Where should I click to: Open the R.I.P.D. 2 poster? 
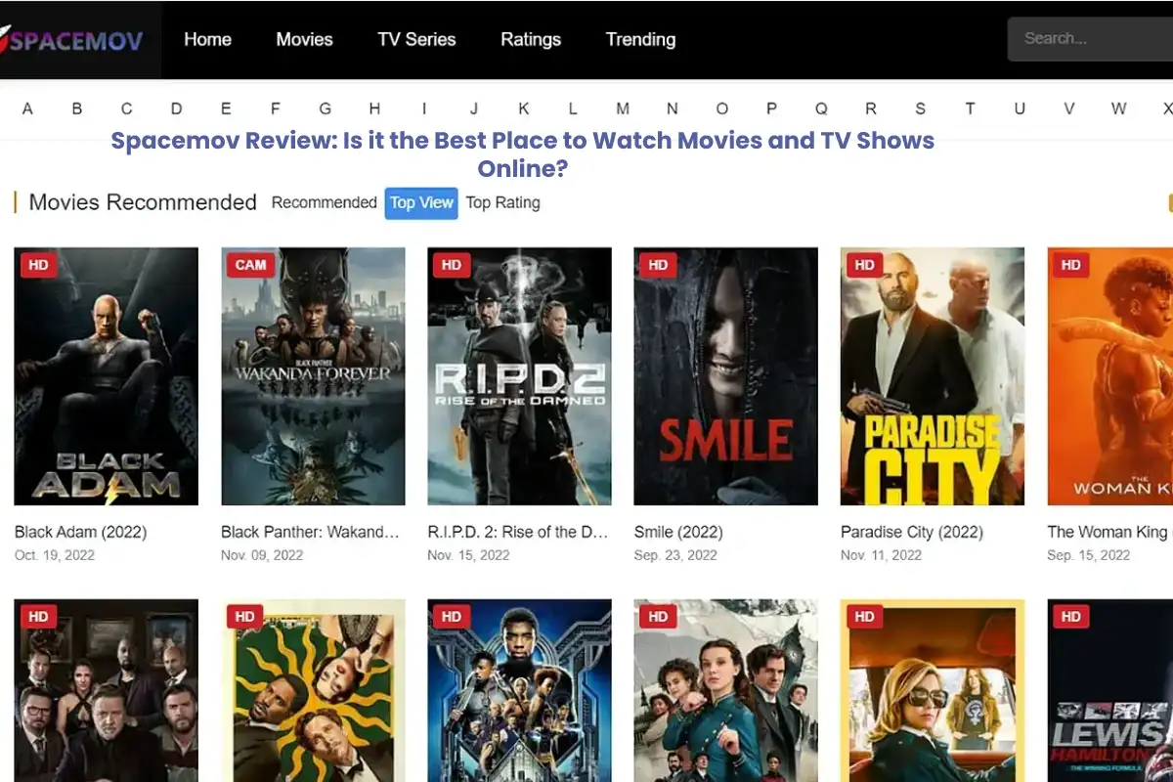click(x=520, y=376)
